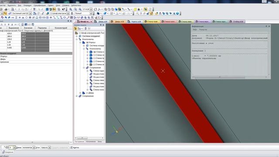Click the 0.450 expression cell

(x=14, y=48)
